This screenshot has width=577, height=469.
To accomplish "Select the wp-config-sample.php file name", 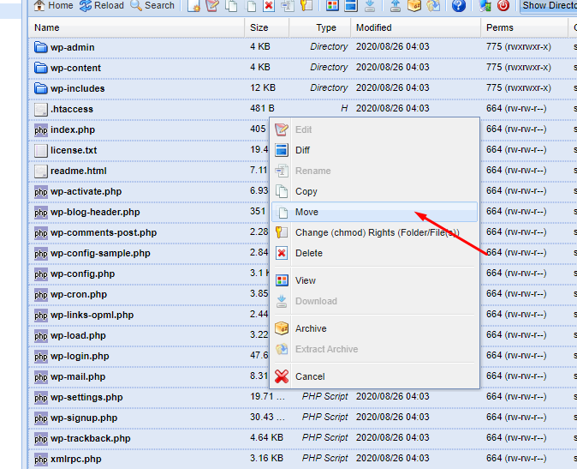I will tap(100, 254).
